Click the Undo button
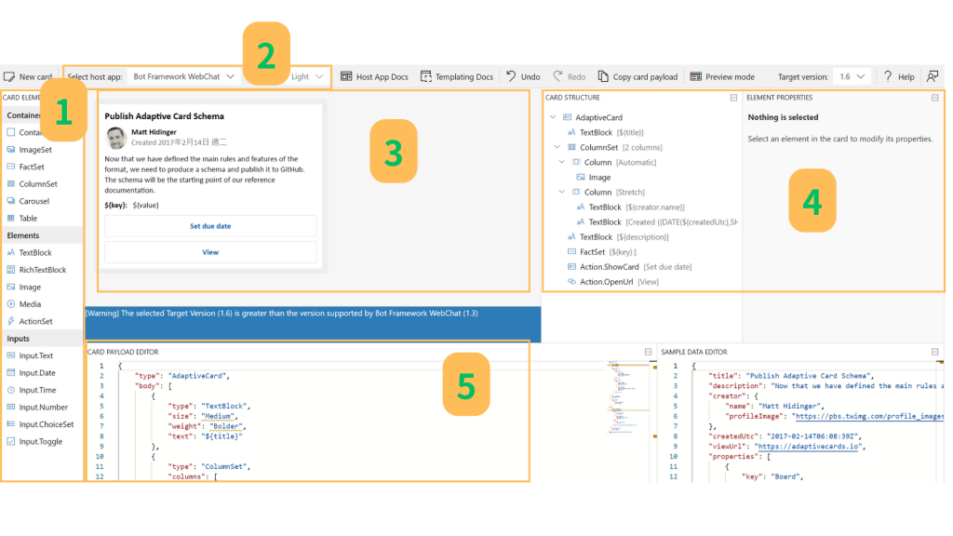953x536 pixels. [x=523, y=76]
